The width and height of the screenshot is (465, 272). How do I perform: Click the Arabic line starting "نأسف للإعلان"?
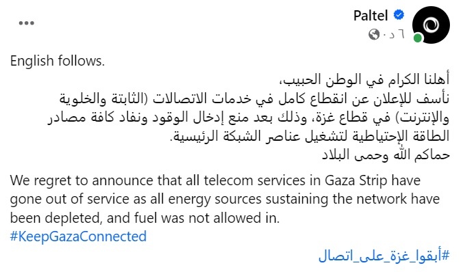click(x=254, y=98)
